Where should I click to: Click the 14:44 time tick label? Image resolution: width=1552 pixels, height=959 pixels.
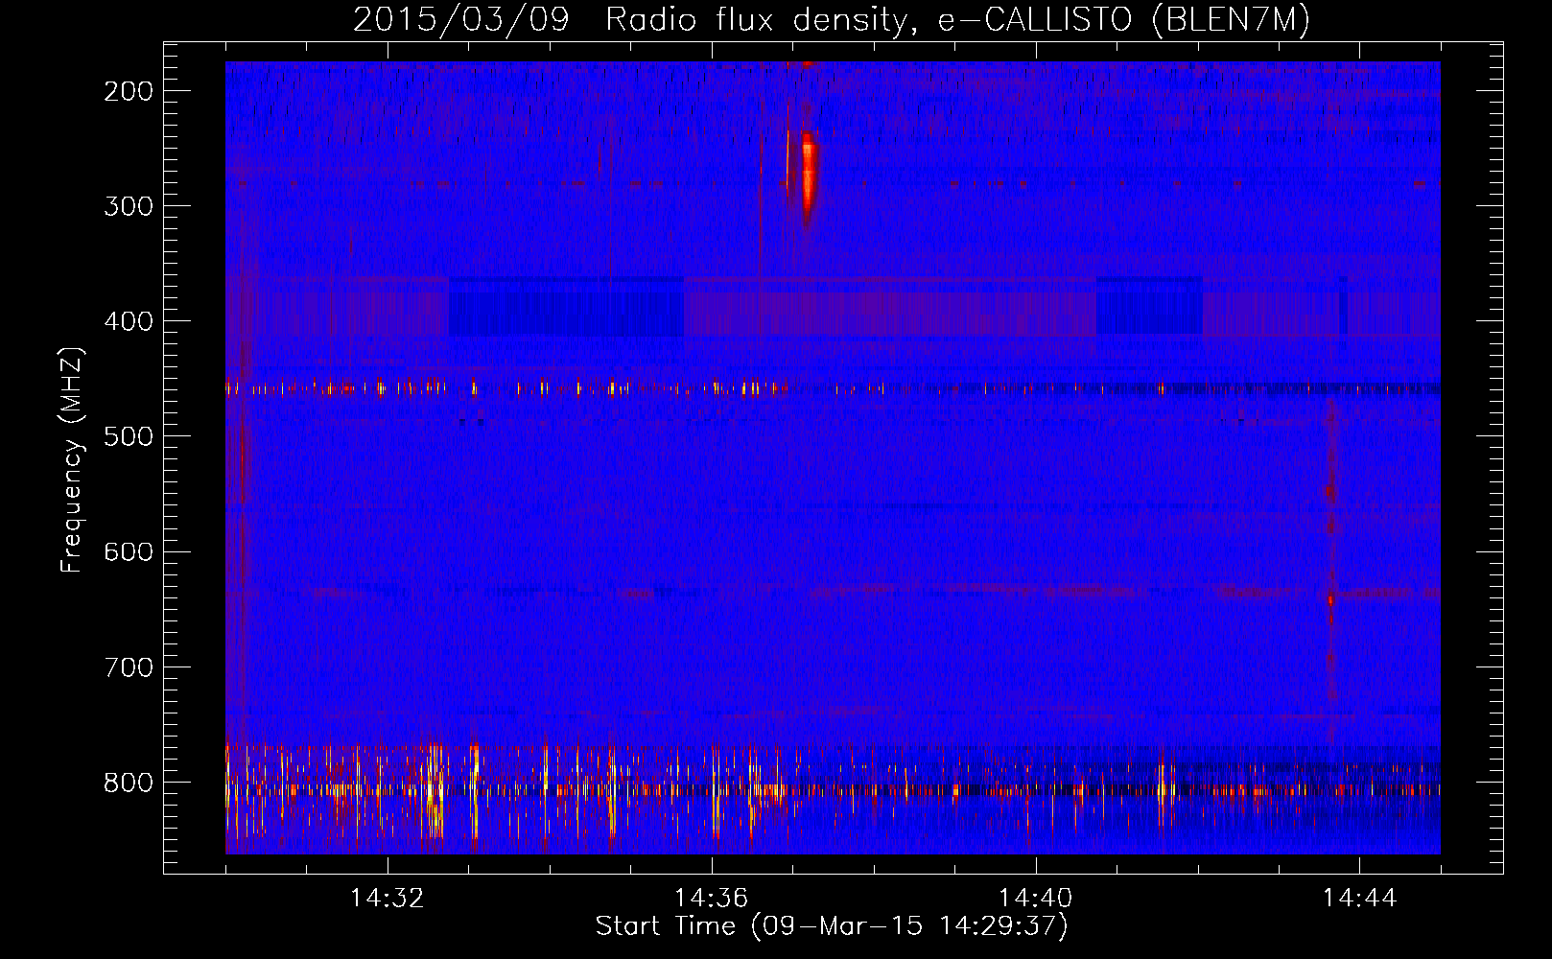1360,899
